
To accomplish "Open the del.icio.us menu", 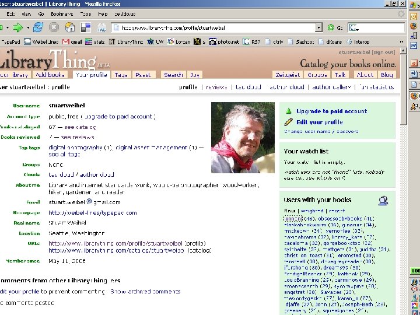I will (x=125, y=14).
